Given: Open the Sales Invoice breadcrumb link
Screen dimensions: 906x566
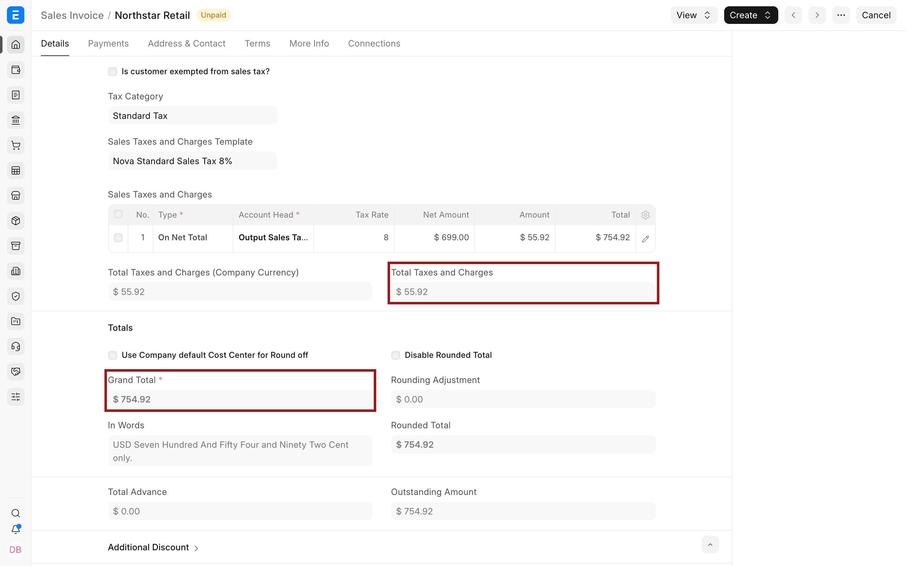Looking at the screenshot, I should (72, 15).
